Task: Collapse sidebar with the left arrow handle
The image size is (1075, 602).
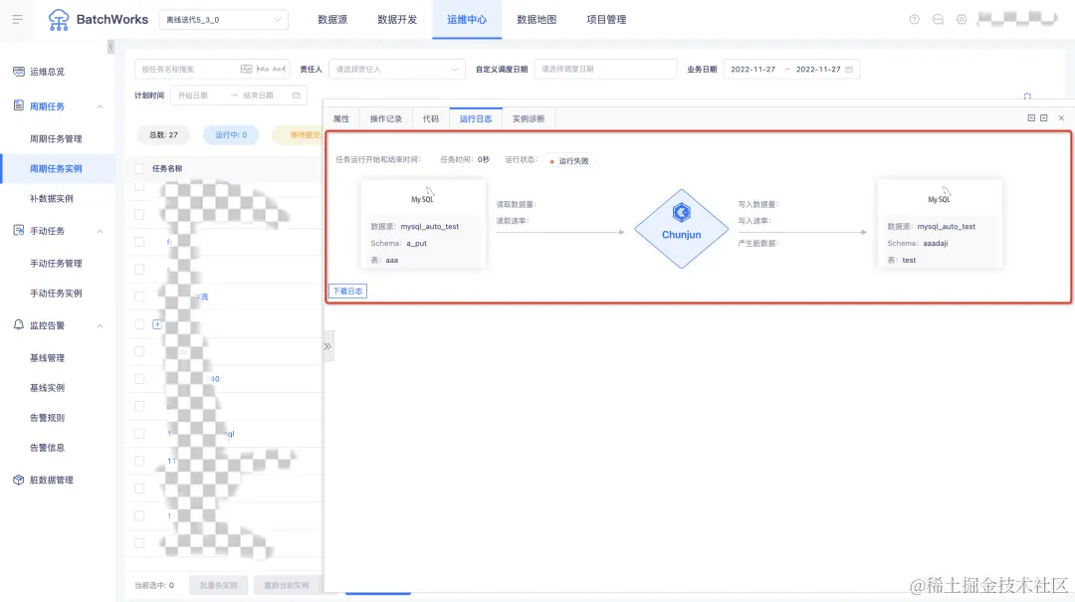Action: coord(110,47)
